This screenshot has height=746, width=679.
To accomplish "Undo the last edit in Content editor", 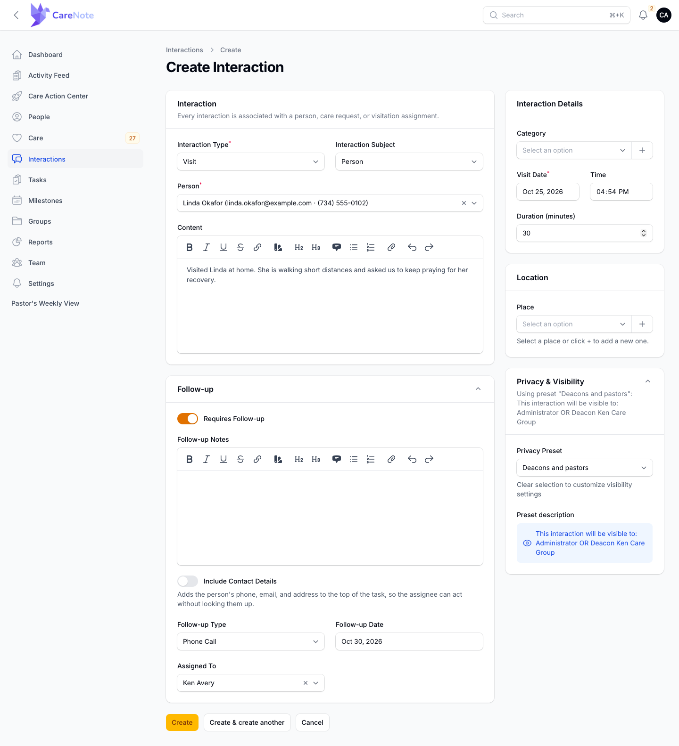I will [412, 247].
